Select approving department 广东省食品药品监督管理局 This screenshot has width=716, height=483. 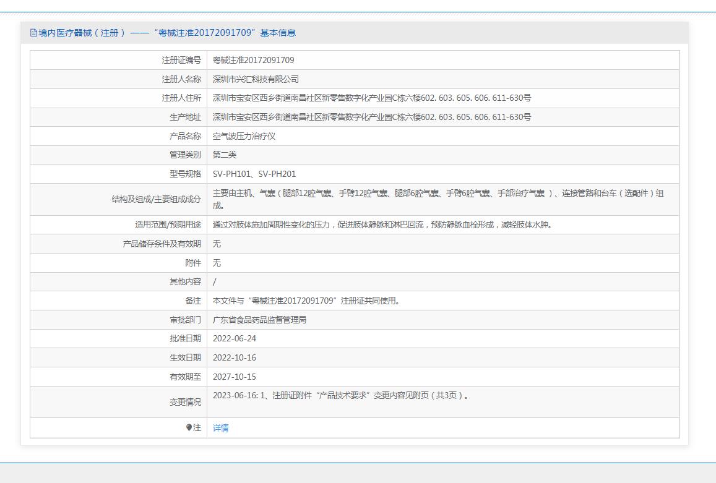[x=259, y=320]
